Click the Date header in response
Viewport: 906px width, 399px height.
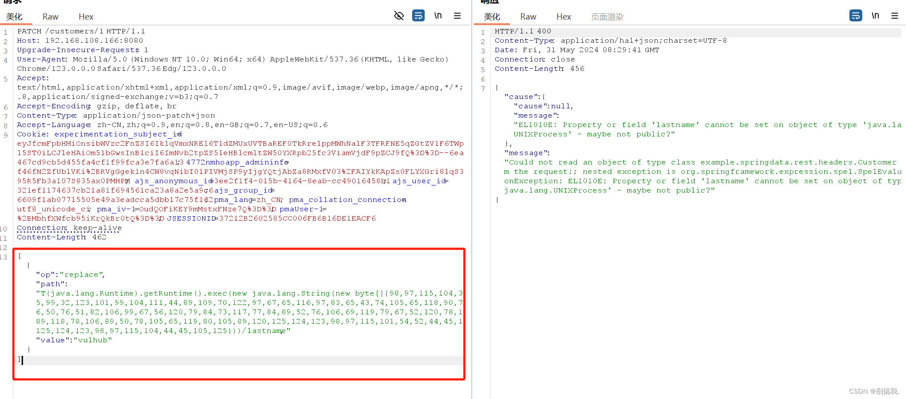click(x=577, y=50)
